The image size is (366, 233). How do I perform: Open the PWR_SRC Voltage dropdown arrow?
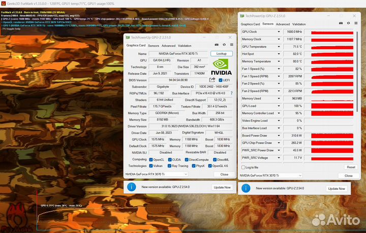click(279, 158)
